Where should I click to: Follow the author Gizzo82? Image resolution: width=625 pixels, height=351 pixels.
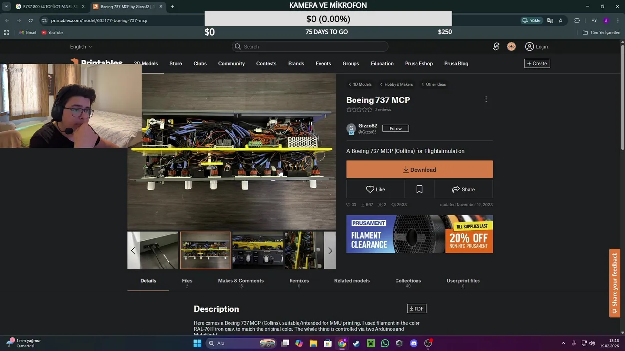click(x=396, y=128)
